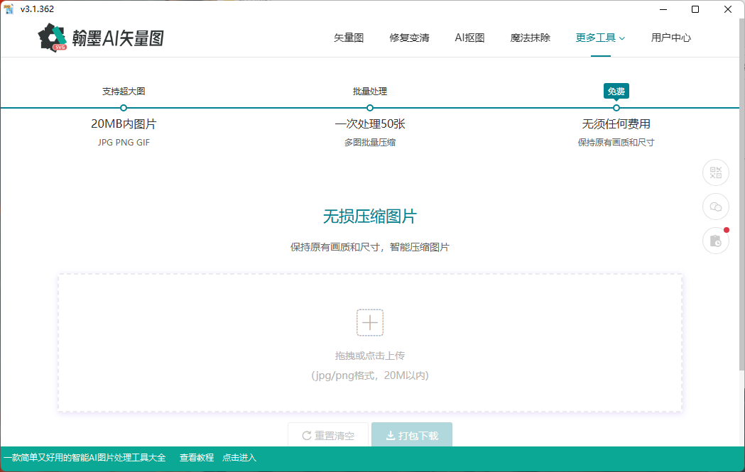
Task: Open the clipboard history icon with red dot
Action: click(x=715, y=241)
